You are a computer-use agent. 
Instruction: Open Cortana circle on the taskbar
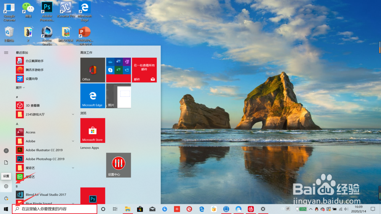(103, 209)
